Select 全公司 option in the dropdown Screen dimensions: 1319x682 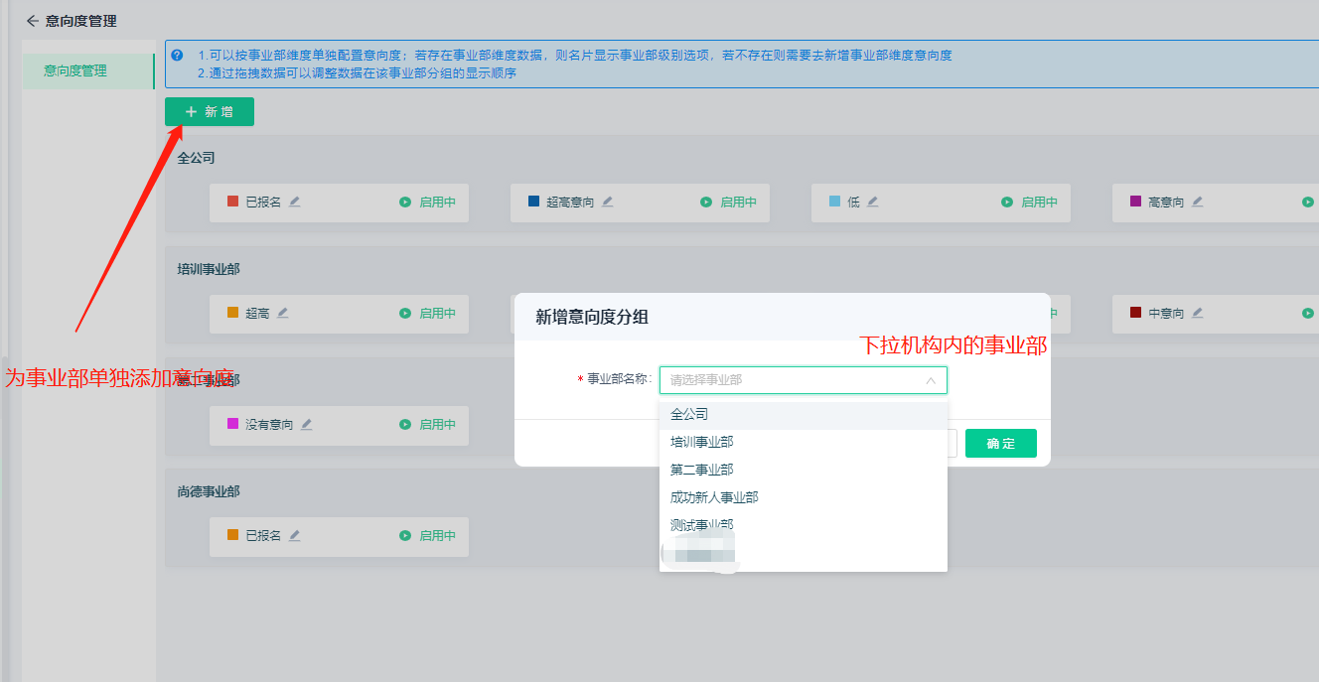point(689,414)
